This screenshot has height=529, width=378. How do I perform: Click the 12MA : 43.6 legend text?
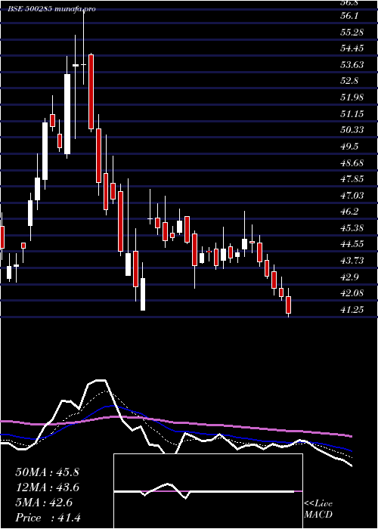[x=47, y=487]
